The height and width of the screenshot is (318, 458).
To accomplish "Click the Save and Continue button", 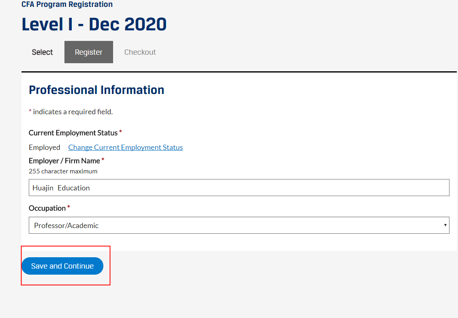I will click(62, 266).
